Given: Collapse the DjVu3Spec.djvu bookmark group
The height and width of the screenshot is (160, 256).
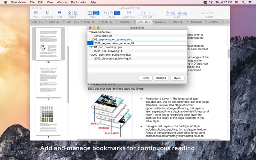Looking at the screenshot, I should click(x=90, y=32).
